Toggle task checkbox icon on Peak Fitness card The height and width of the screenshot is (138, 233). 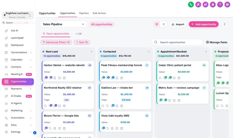(x=117, y=78)
